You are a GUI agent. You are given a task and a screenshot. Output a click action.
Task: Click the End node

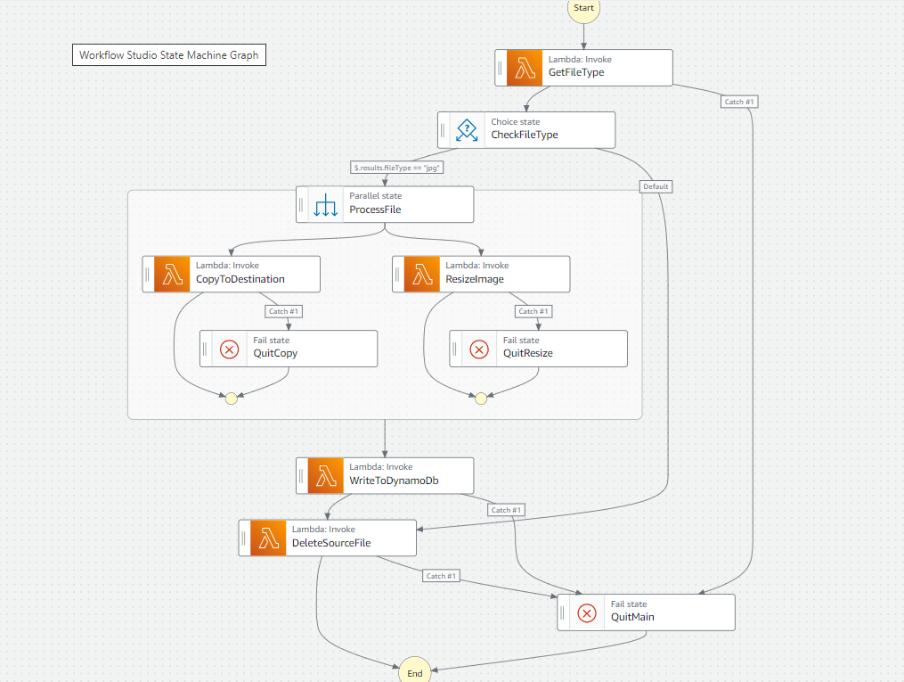pyautogui.click(x=414, y=673)
